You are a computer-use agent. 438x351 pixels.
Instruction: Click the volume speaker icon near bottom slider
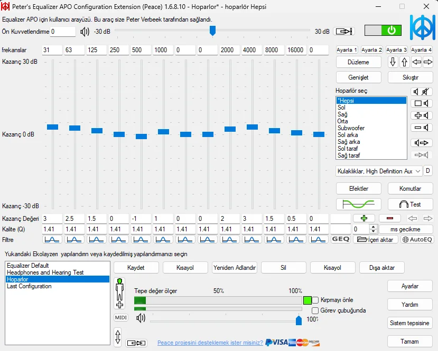141,318
